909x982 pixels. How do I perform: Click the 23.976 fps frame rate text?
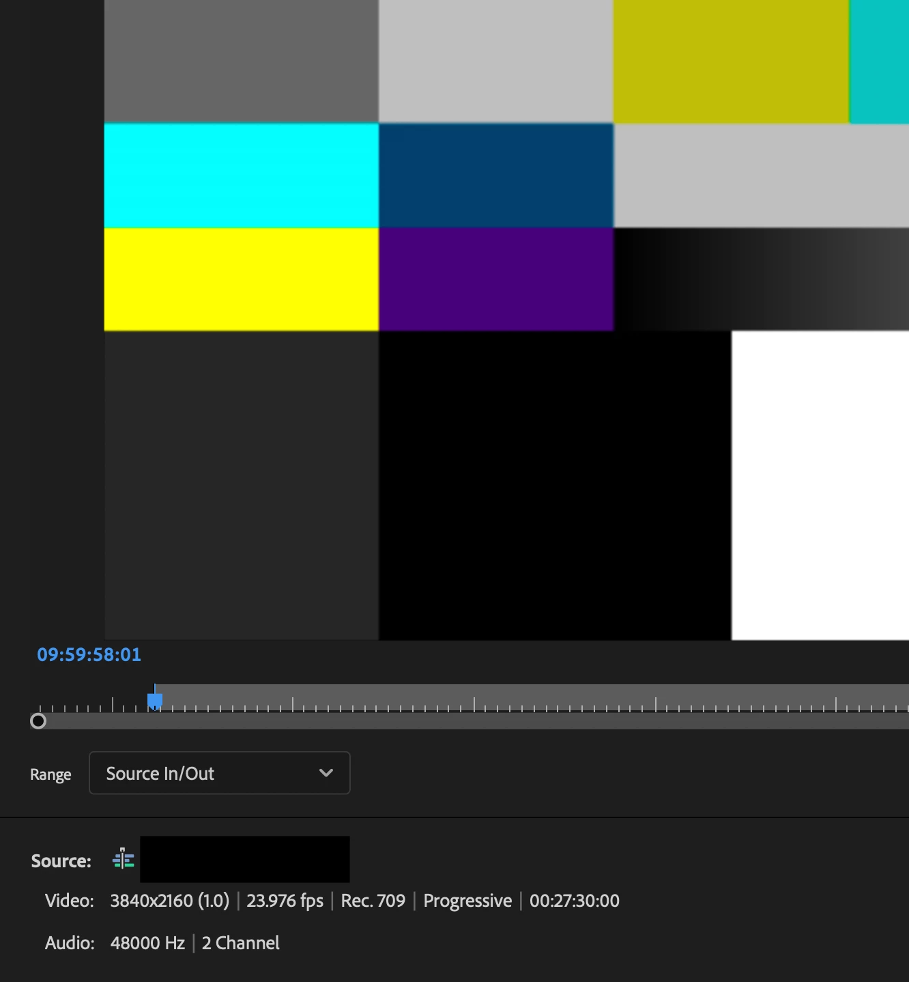[x=285, y=901]
